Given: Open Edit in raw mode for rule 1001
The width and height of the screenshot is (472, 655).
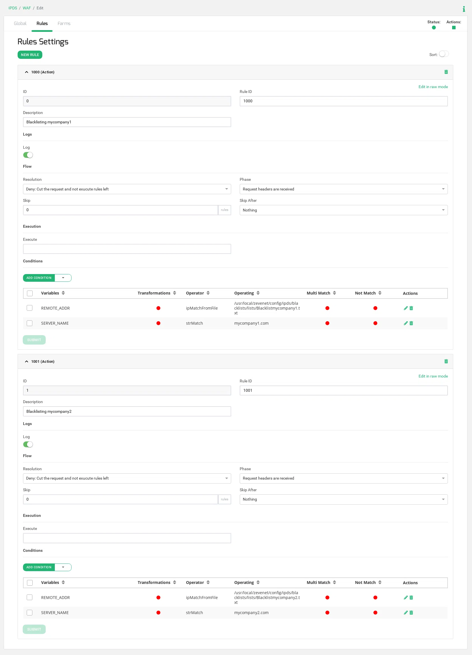Looking at the screenshot, I should (x=433, y=376).
